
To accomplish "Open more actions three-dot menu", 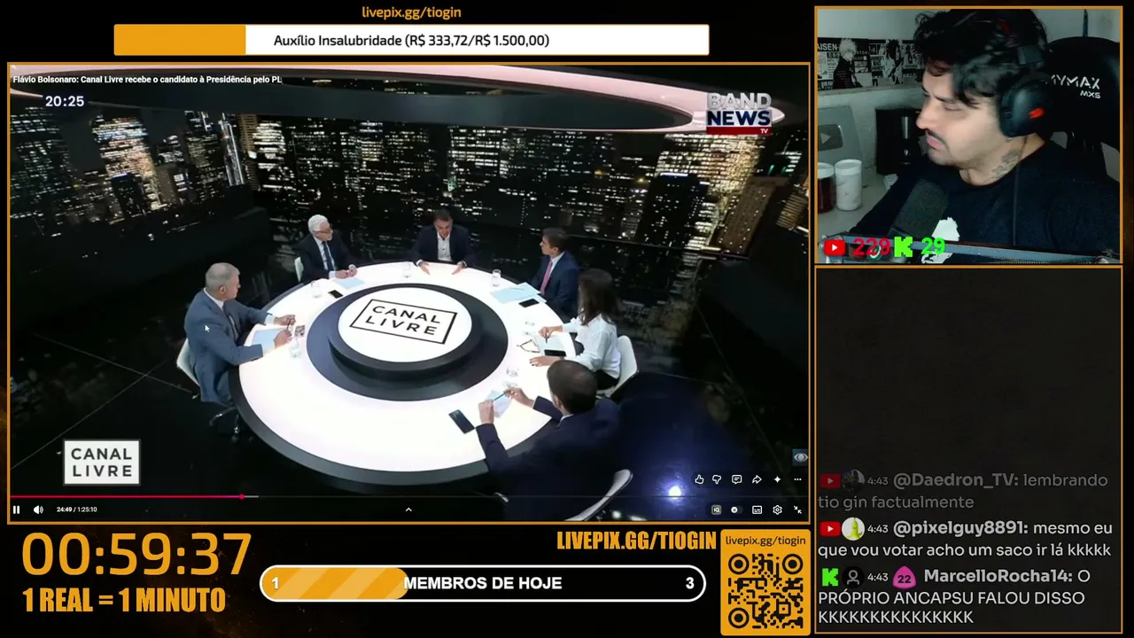I will (797, 479).
